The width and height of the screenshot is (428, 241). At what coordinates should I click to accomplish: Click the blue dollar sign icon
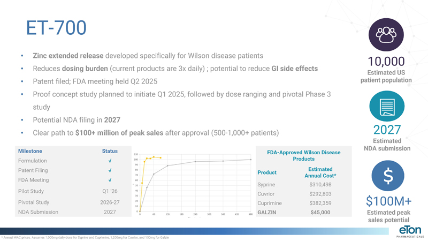(385, 178)
